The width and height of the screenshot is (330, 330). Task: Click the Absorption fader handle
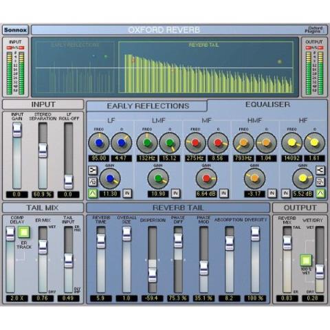pyautogui.click(x=230, y=243)
